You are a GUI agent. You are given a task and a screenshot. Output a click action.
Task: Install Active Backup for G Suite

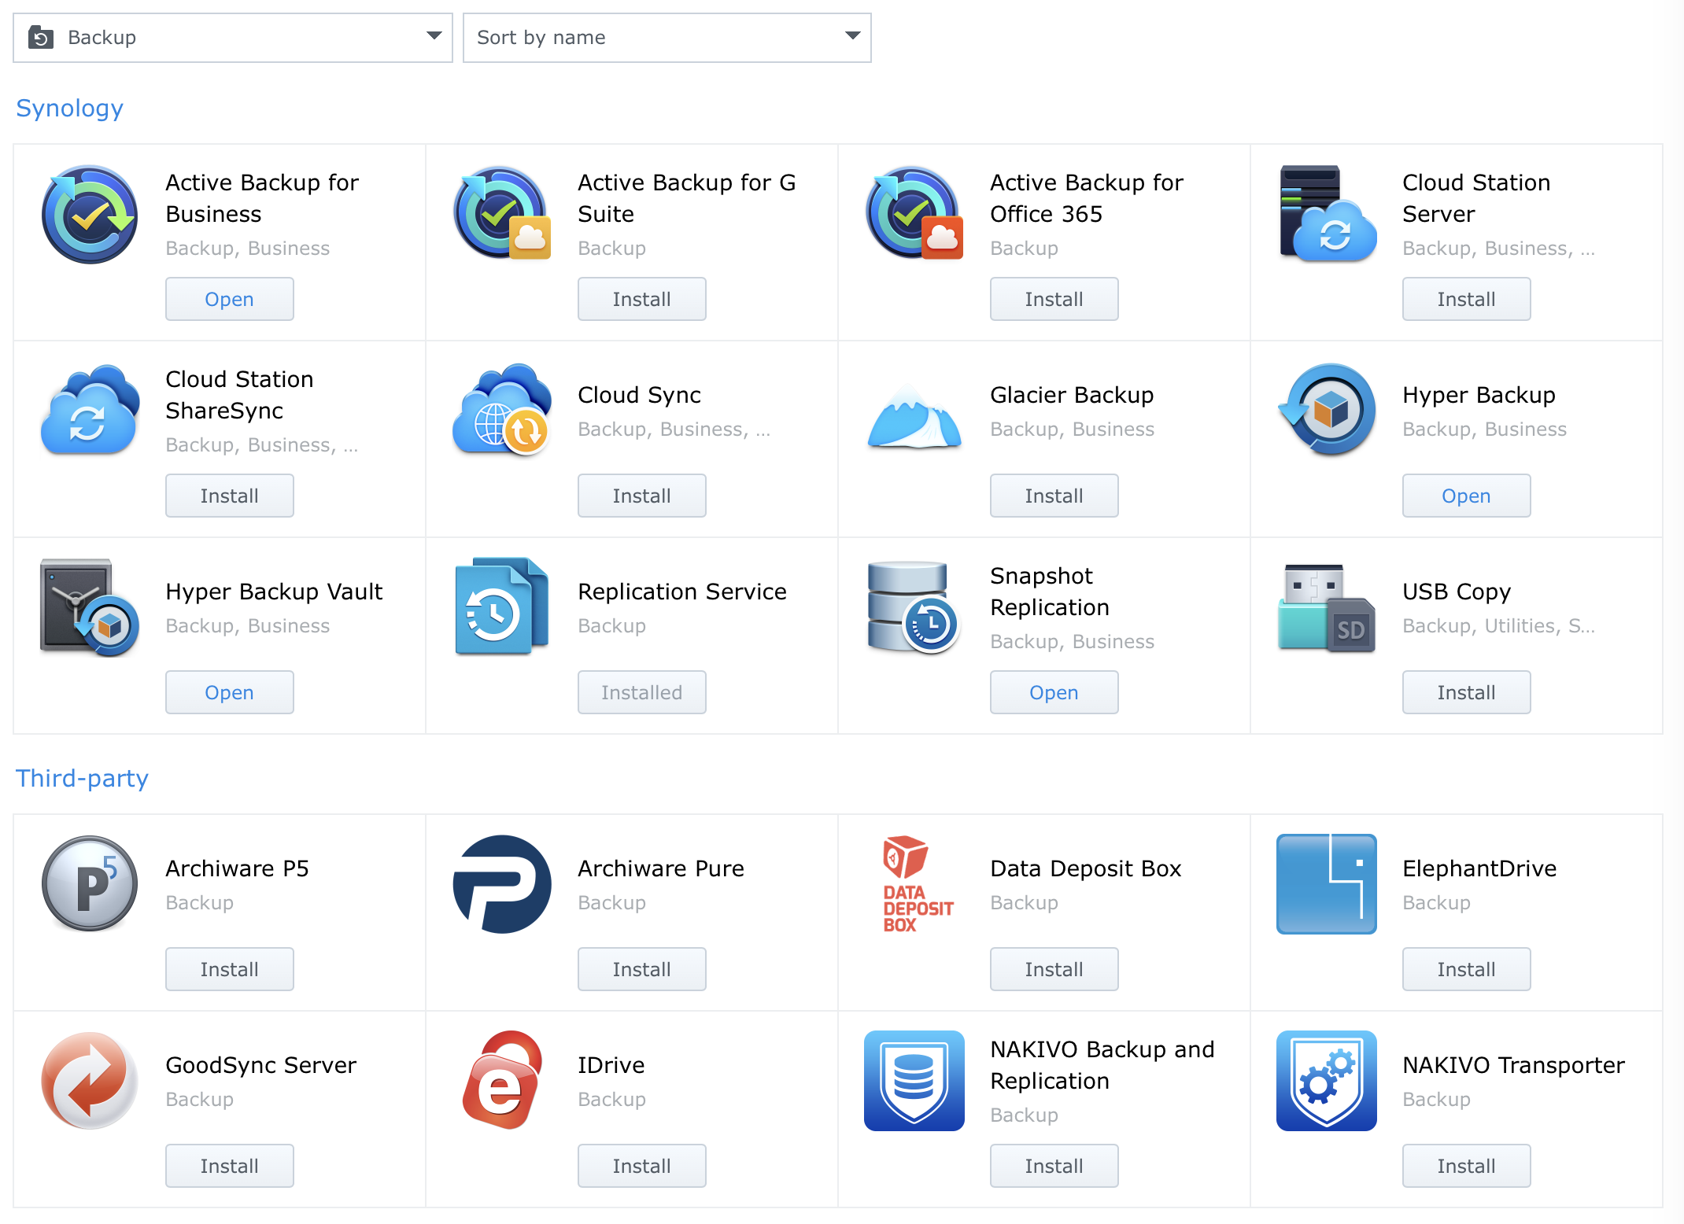[x=642, y=299]
